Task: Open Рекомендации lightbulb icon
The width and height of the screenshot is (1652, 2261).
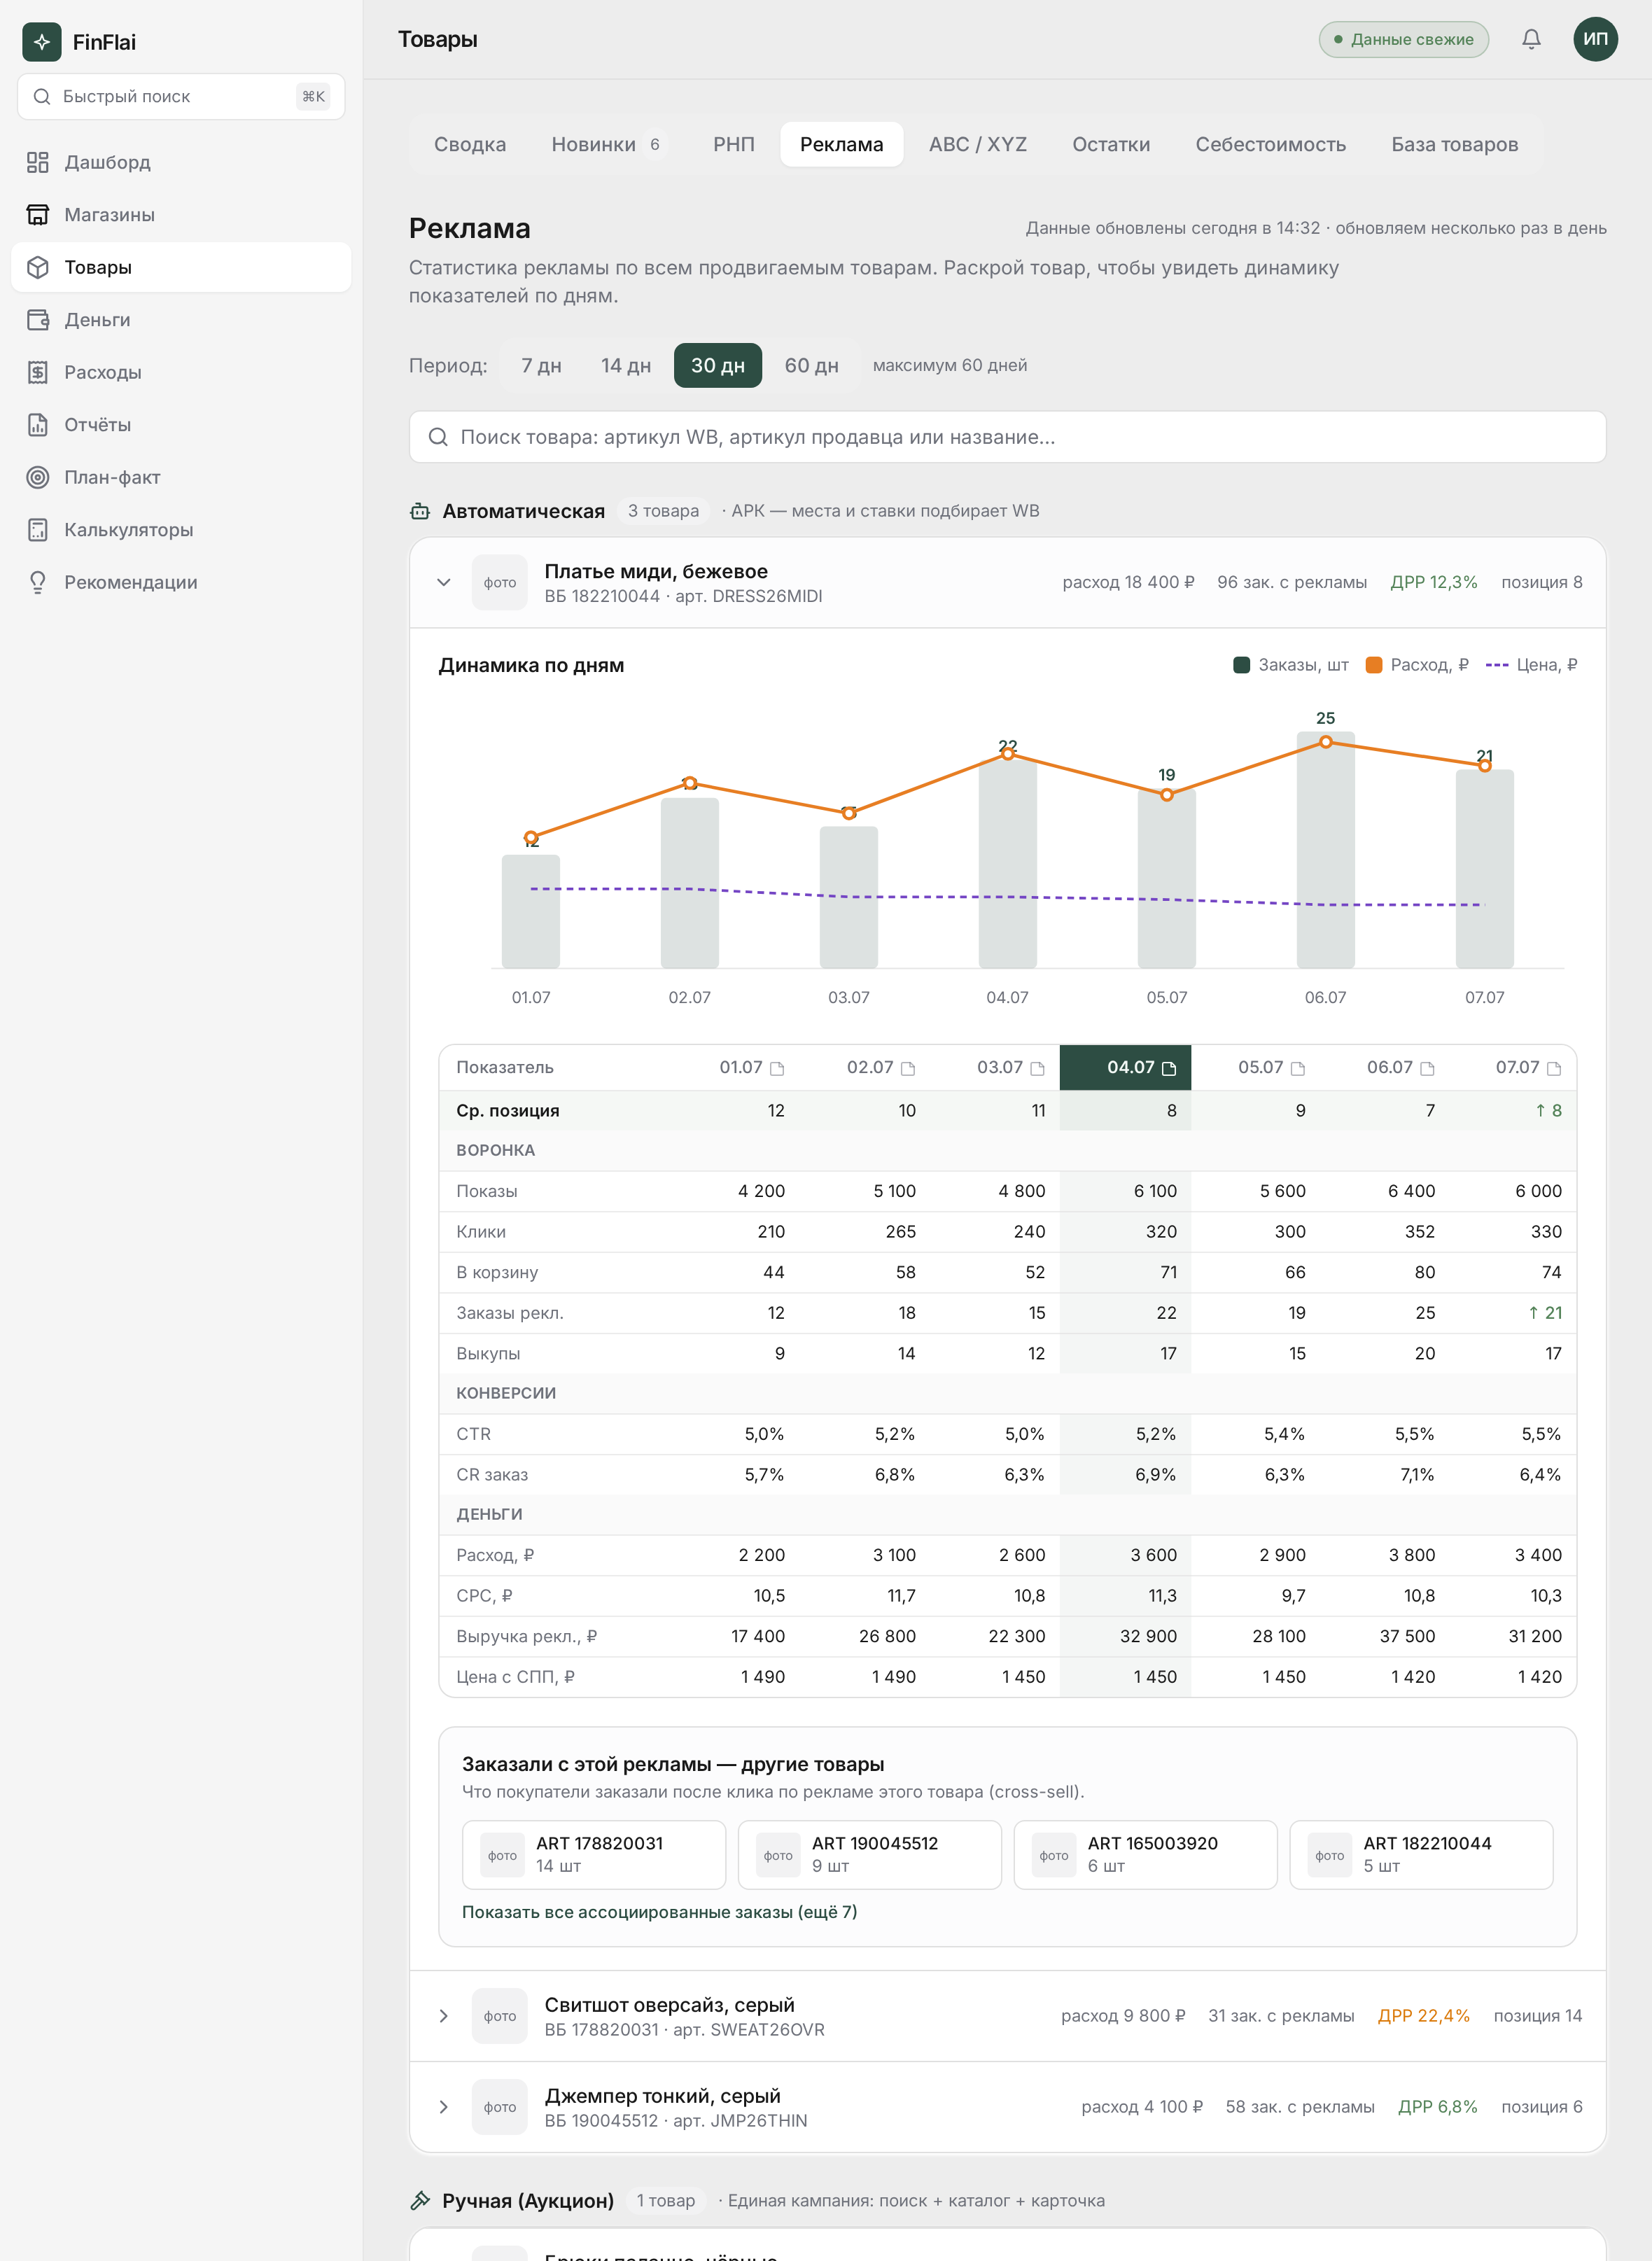Action: pyautogui.click(x=38, y=582)
